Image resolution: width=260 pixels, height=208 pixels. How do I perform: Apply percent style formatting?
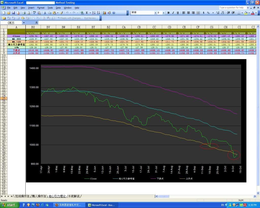[x=208, y=13]
